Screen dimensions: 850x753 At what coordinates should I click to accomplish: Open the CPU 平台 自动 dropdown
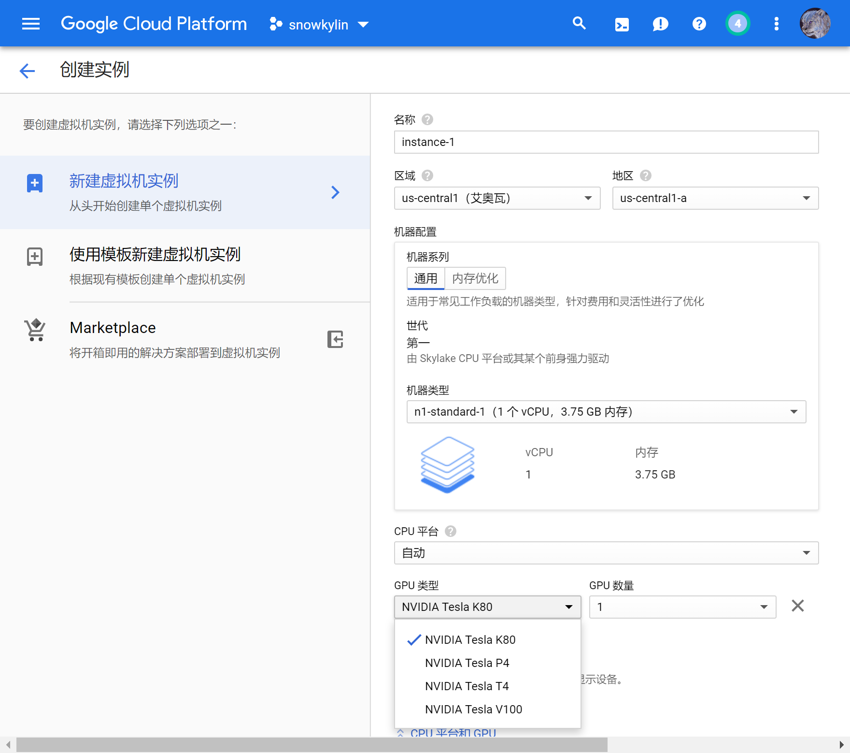click(606, 553)
